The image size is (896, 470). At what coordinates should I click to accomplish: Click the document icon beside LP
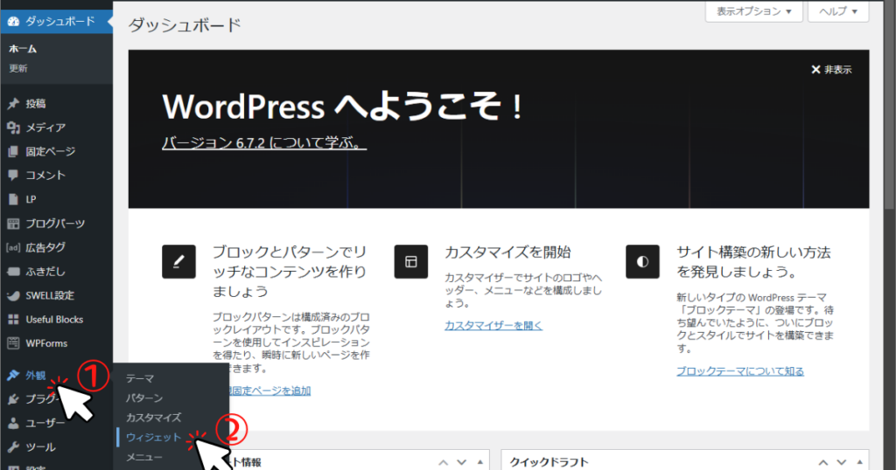(13, 200)
